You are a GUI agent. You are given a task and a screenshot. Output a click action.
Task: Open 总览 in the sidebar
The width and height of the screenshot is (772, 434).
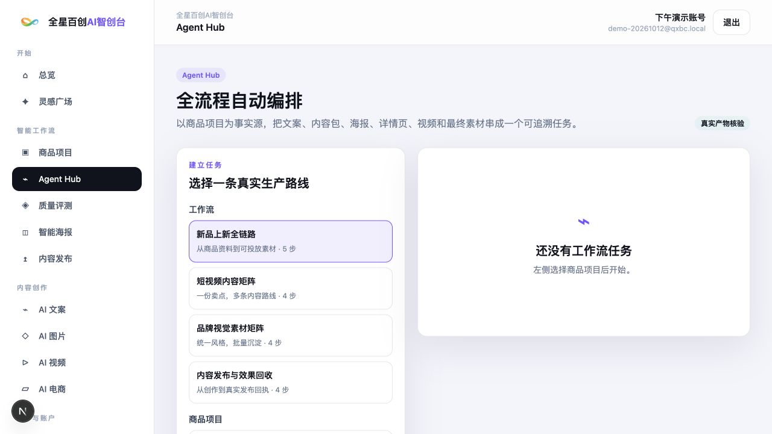pyautogui.click(x=77, y=75)
